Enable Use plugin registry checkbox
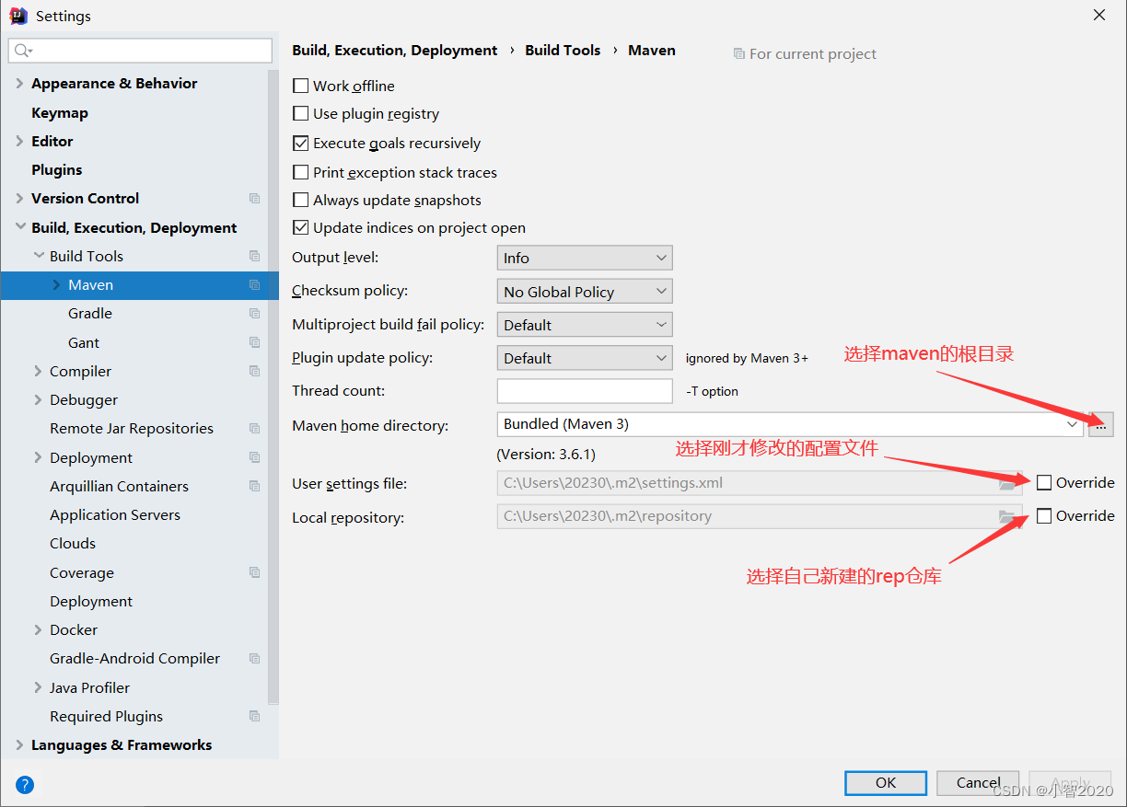This screenshot has height=807, width=1127. (300, 114)
